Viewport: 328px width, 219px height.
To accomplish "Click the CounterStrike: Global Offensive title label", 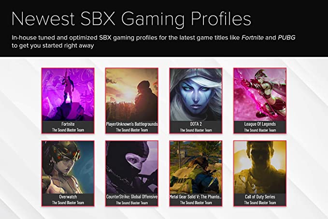I will tap(131, 197).
